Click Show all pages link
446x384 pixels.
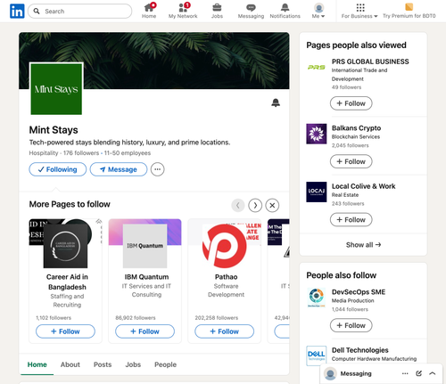(x=363, y=245)
